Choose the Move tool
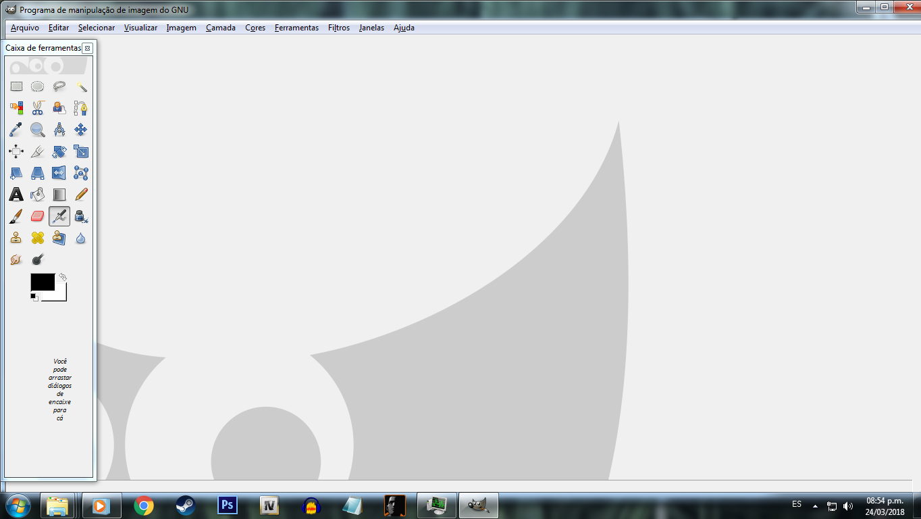The width and height of the screenshot is (921, 519). point(81,130)
